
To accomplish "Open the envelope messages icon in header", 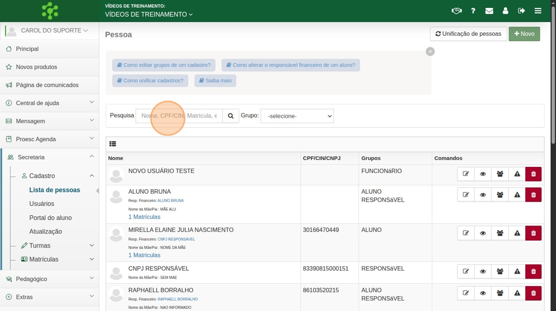I will [x=489, y=11].
